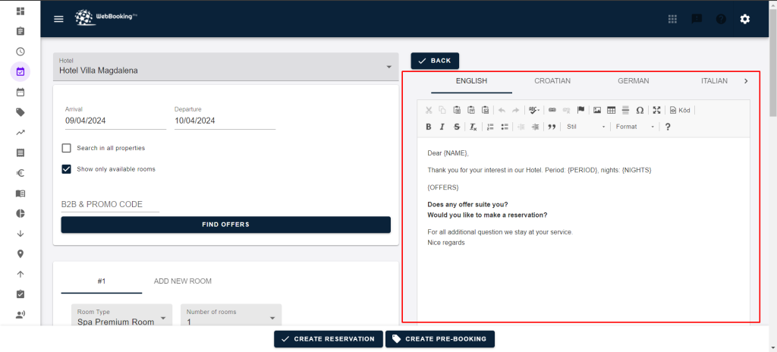
Task: Insert a special character (Omega icon)
Action: click(640, 110)
